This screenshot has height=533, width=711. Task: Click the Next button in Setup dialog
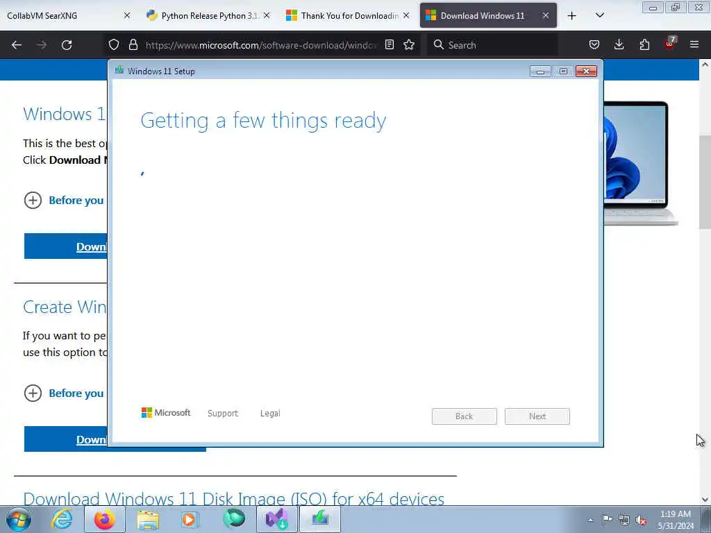537,416
